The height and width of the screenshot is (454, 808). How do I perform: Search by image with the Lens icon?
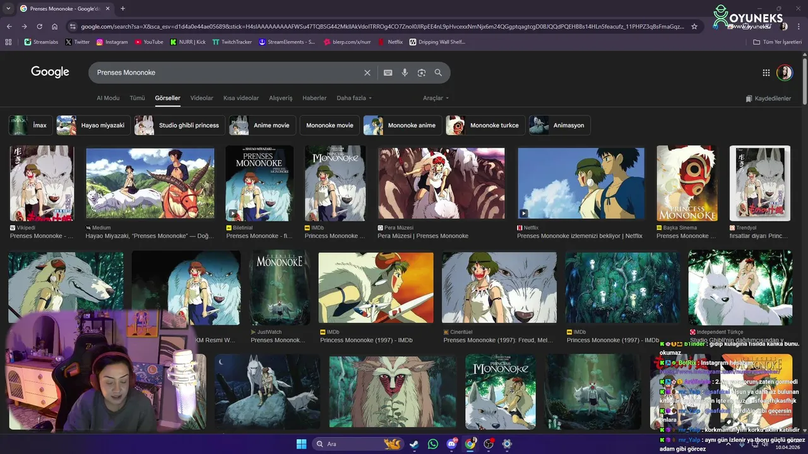tap(422, 73)
